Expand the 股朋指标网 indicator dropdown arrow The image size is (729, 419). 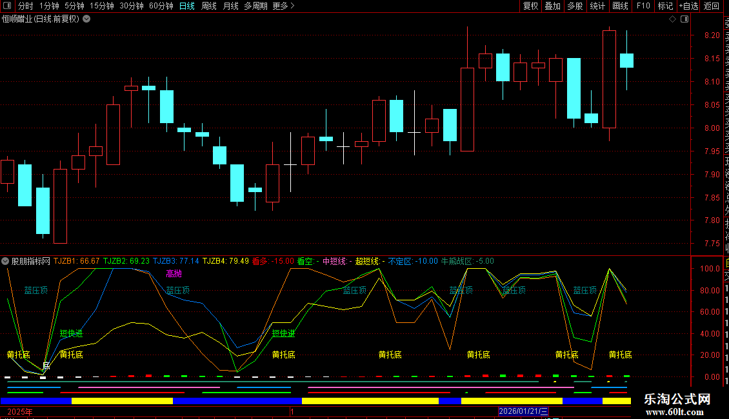tap(5, 261)
